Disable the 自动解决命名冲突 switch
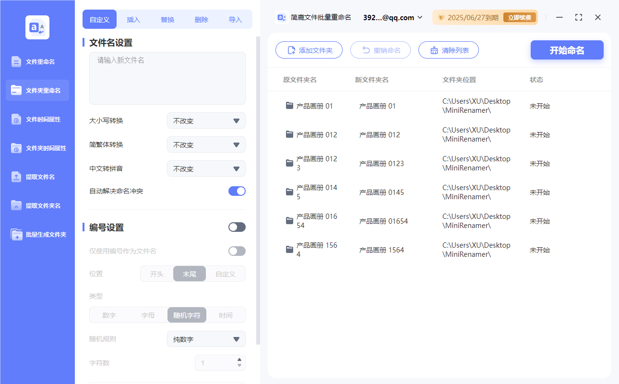Viewport: 619px width, 384px height. click(237, 191)
